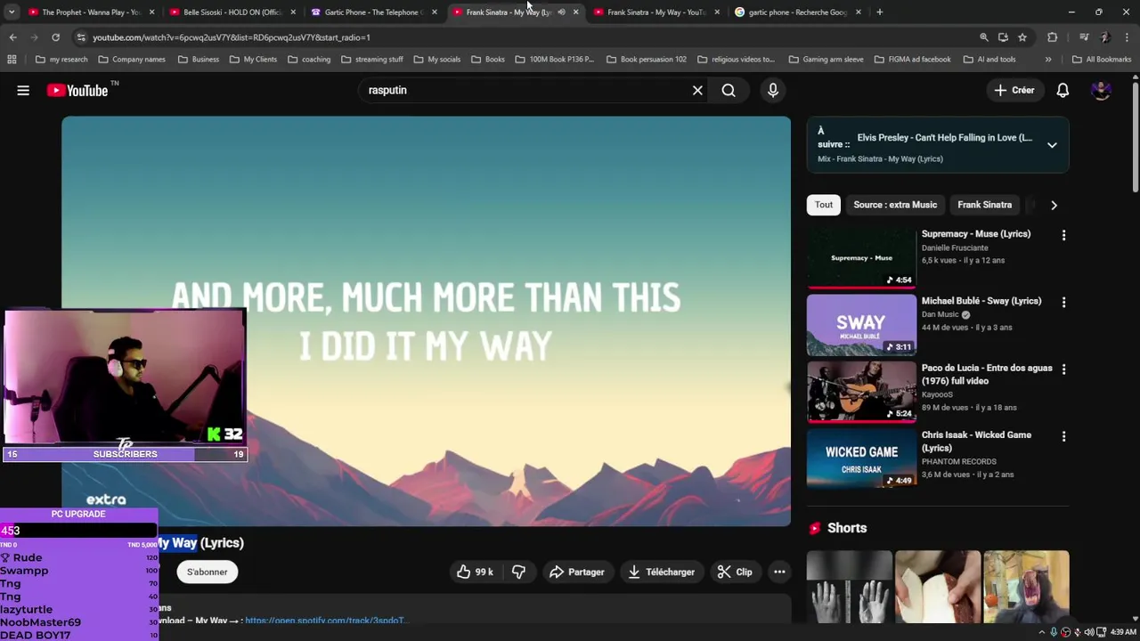Screen dimensions: 1140x641
Task: Open options menu for Chris Isaak Wicked Game
Action: tap(1063, 436)
